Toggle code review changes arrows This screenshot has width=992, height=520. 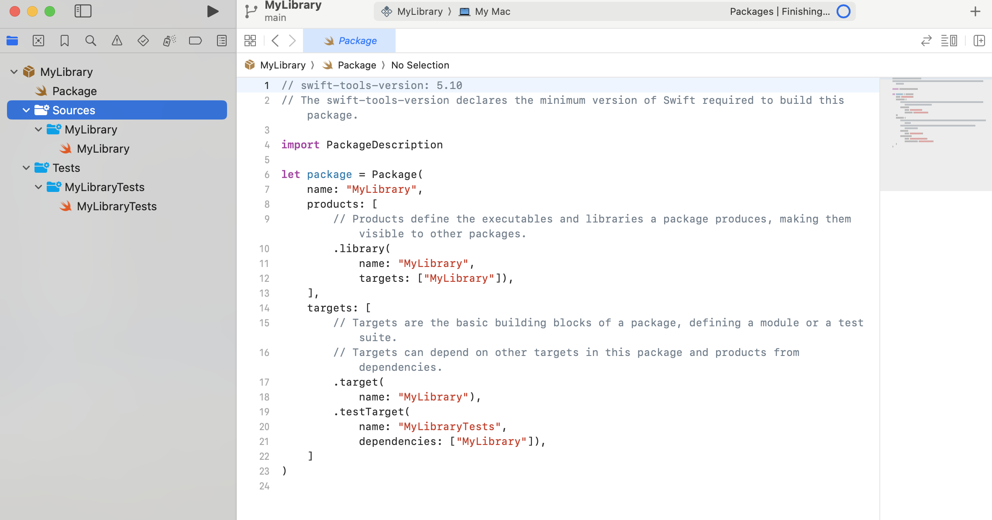click(x=927, y=41)
